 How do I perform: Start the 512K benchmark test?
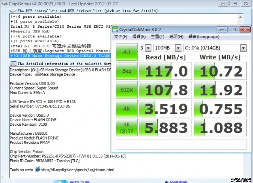coord(126,90)
